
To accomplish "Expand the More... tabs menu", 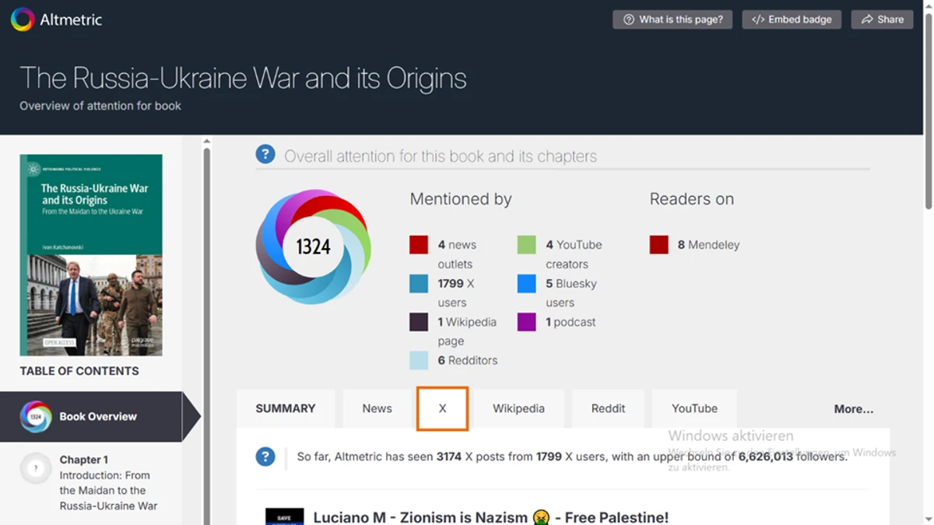I will pos(854,409).
